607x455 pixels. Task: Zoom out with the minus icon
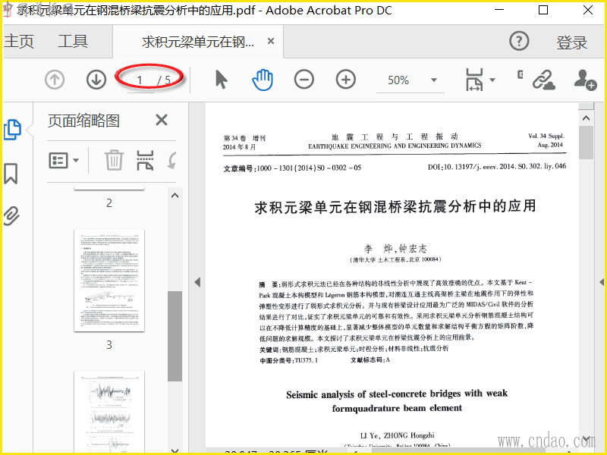click(x=304, y=80)
